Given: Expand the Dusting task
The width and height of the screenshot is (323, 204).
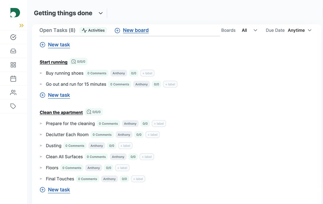Looking at the screenshot, I should point(41,146).
